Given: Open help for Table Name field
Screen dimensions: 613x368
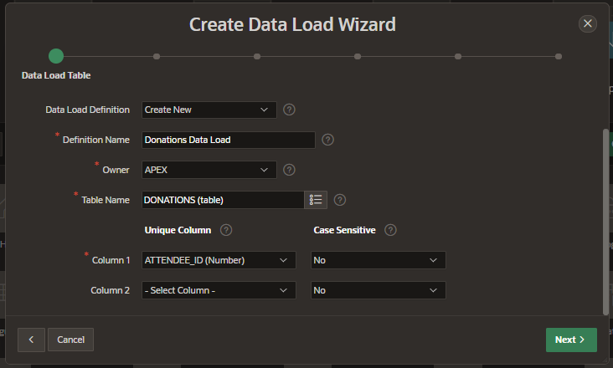Looking at the screenshot, I should (x=340, y=200).
